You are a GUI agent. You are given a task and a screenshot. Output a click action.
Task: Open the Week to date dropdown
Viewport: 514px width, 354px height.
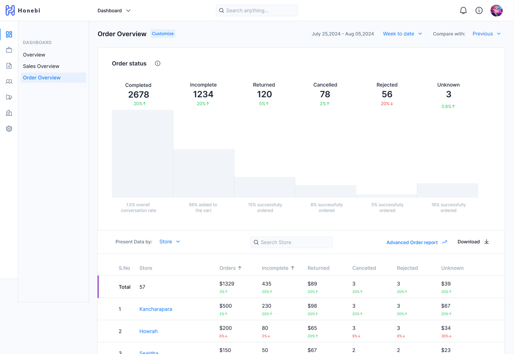402,34
